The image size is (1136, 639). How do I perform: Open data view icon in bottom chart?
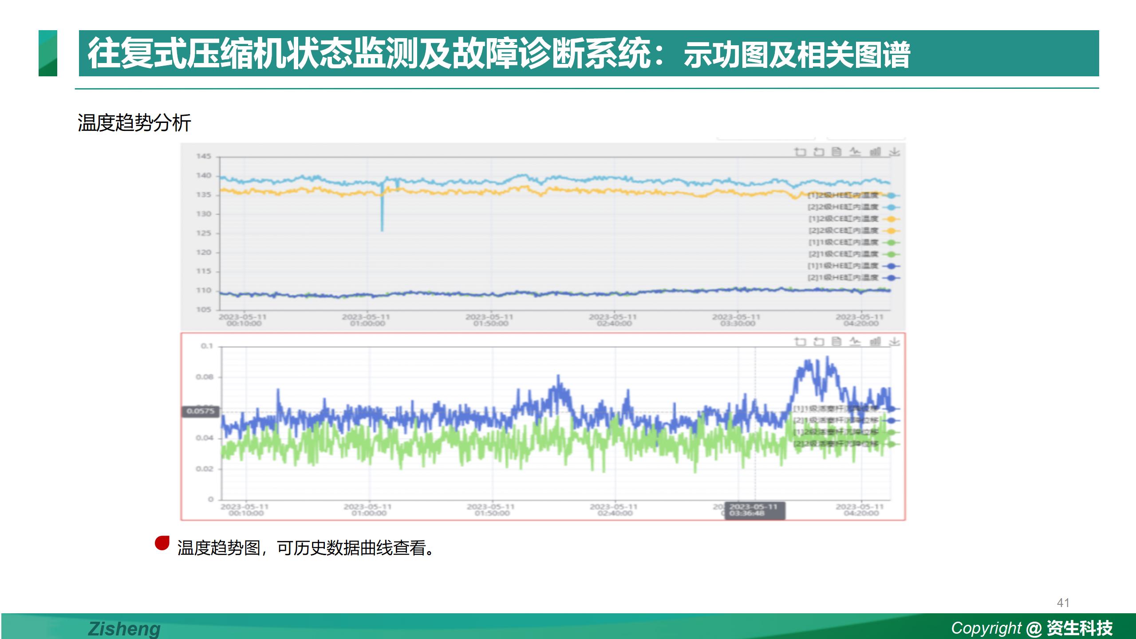pyautogui.click(x=836, y=341)
